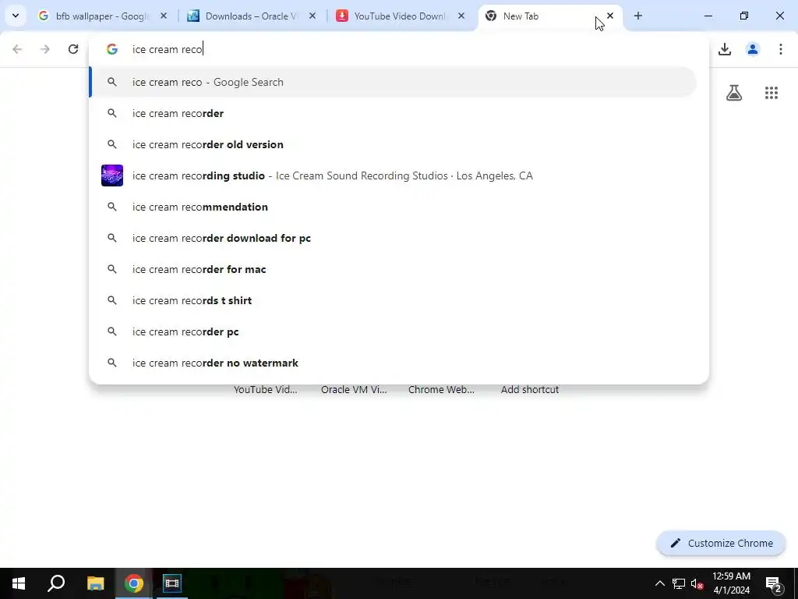798x599 pixels.
Task: Open the video app taskbar icon
Action: (x=172, y=583)
